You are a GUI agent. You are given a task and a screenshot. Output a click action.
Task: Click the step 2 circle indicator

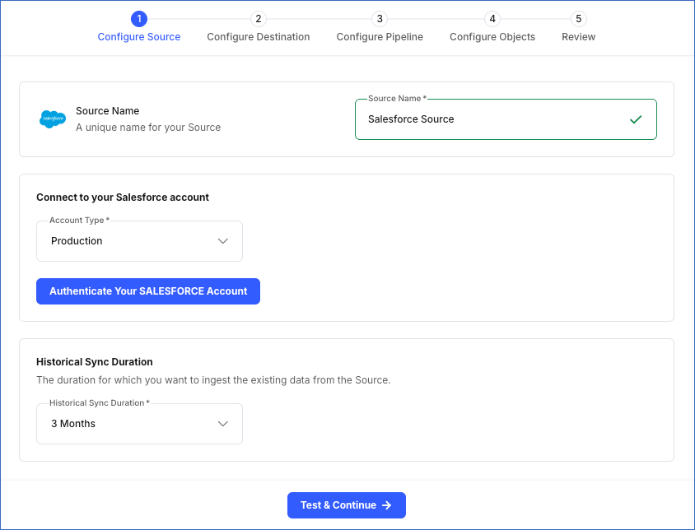(258, 18)
